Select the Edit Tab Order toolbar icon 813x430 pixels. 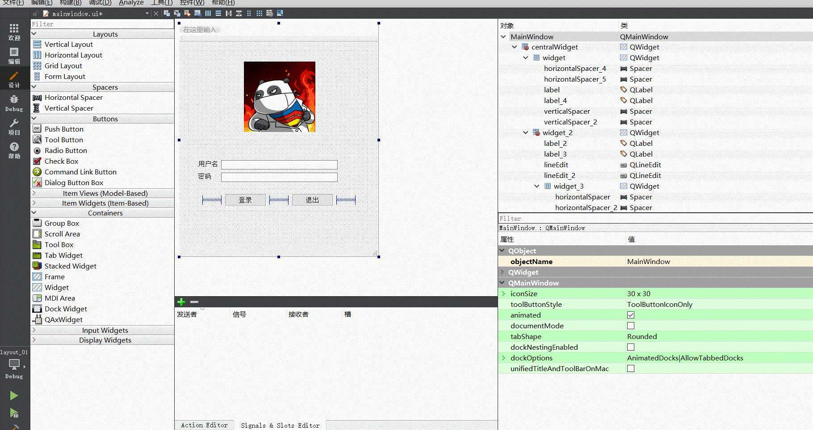tap(197, 13)
